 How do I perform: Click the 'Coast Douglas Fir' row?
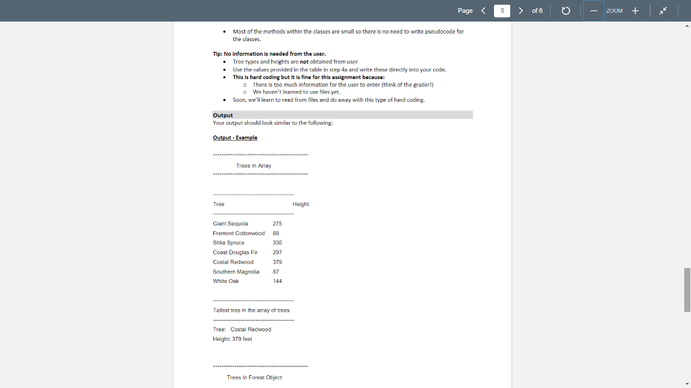click(247, 253)
